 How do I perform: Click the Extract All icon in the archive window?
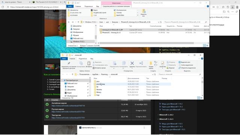tap(144, 11)
